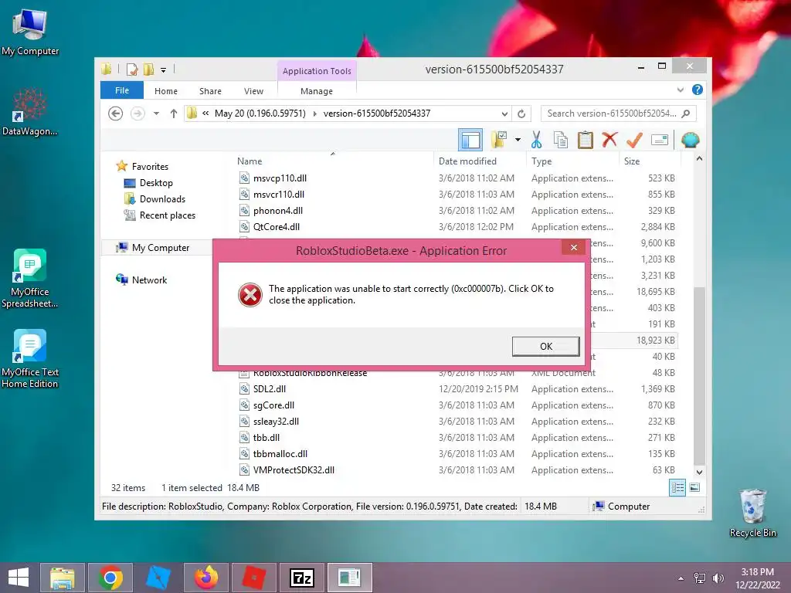Click the orange checkmark Properties icon
Image resolution: width=791 pixels, height=593 pixels.
tap(634, 140)
